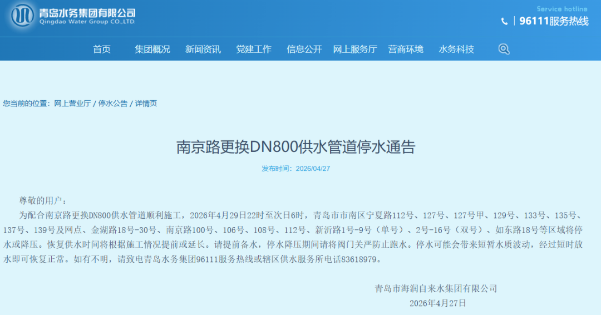Click the Qingdao Water Group logo
This screenshot has height=315, width=601.
(x=22, y=16)
